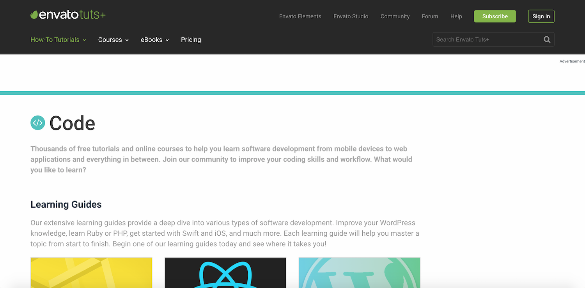Viewport: 585px width, 288px height.
Task: Open the Envato Elements link
Action: click(x=300, y=16)
